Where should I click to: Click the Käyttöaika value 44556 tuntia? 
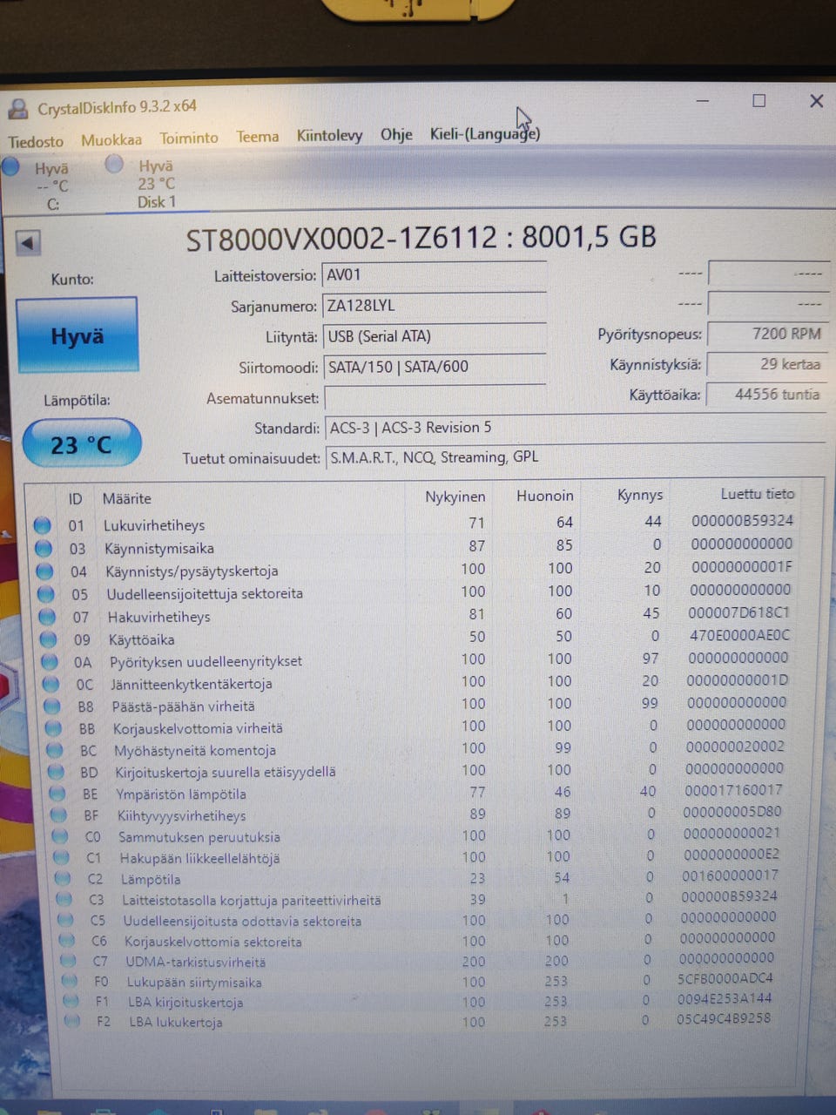pyautogui.click(x=766, y=395)
